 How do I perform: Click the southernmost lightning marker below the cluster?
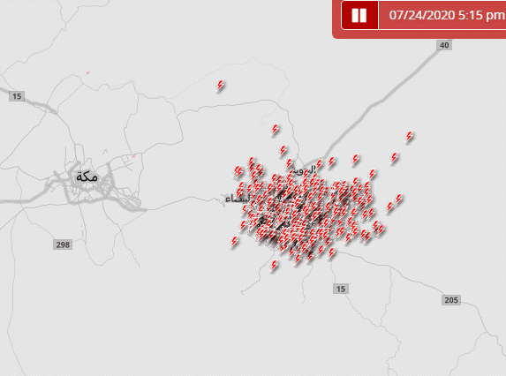tap(274, 266)
